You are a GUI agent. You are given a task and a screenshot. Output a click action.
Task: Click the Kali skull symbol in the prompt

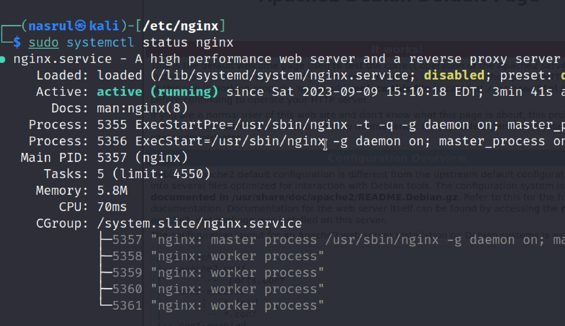(x=81, y=26)
